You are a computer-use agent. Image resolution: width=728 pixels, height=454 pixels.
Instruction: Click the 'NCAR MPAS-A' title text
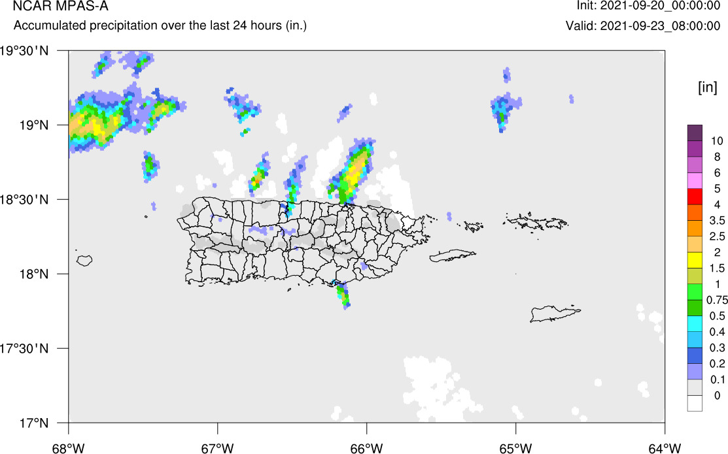[x=61, y=6]
